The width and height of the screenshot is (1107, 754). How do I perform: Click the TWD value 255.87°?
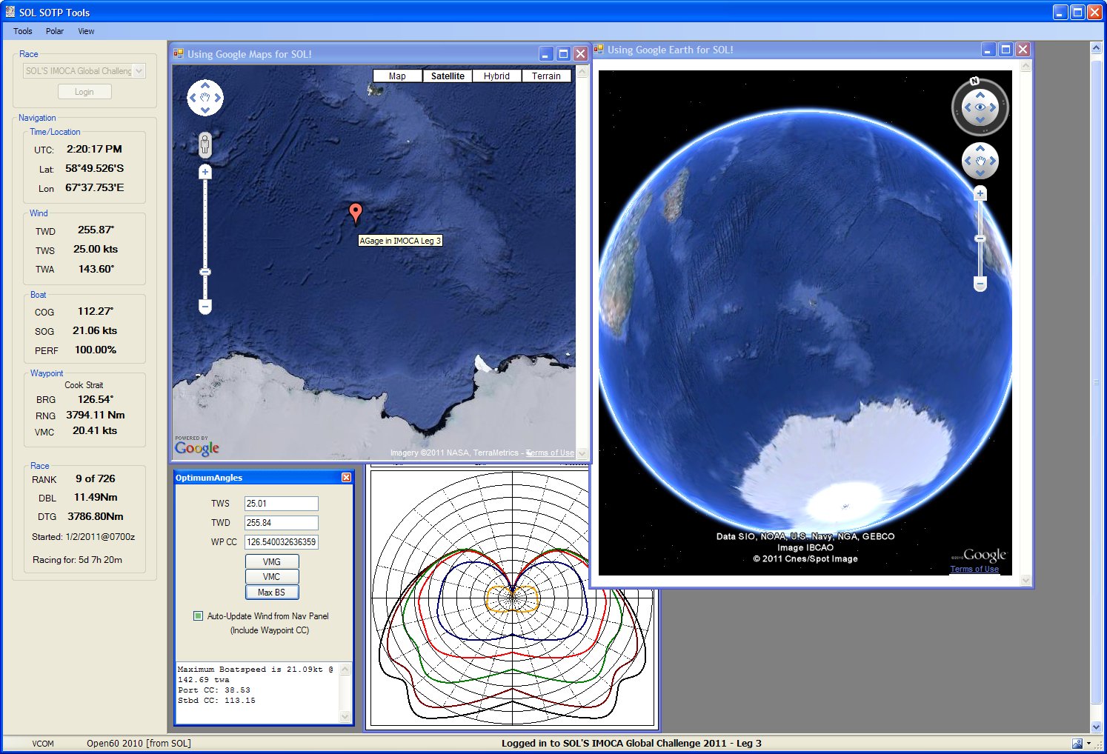tap(96, 230)
